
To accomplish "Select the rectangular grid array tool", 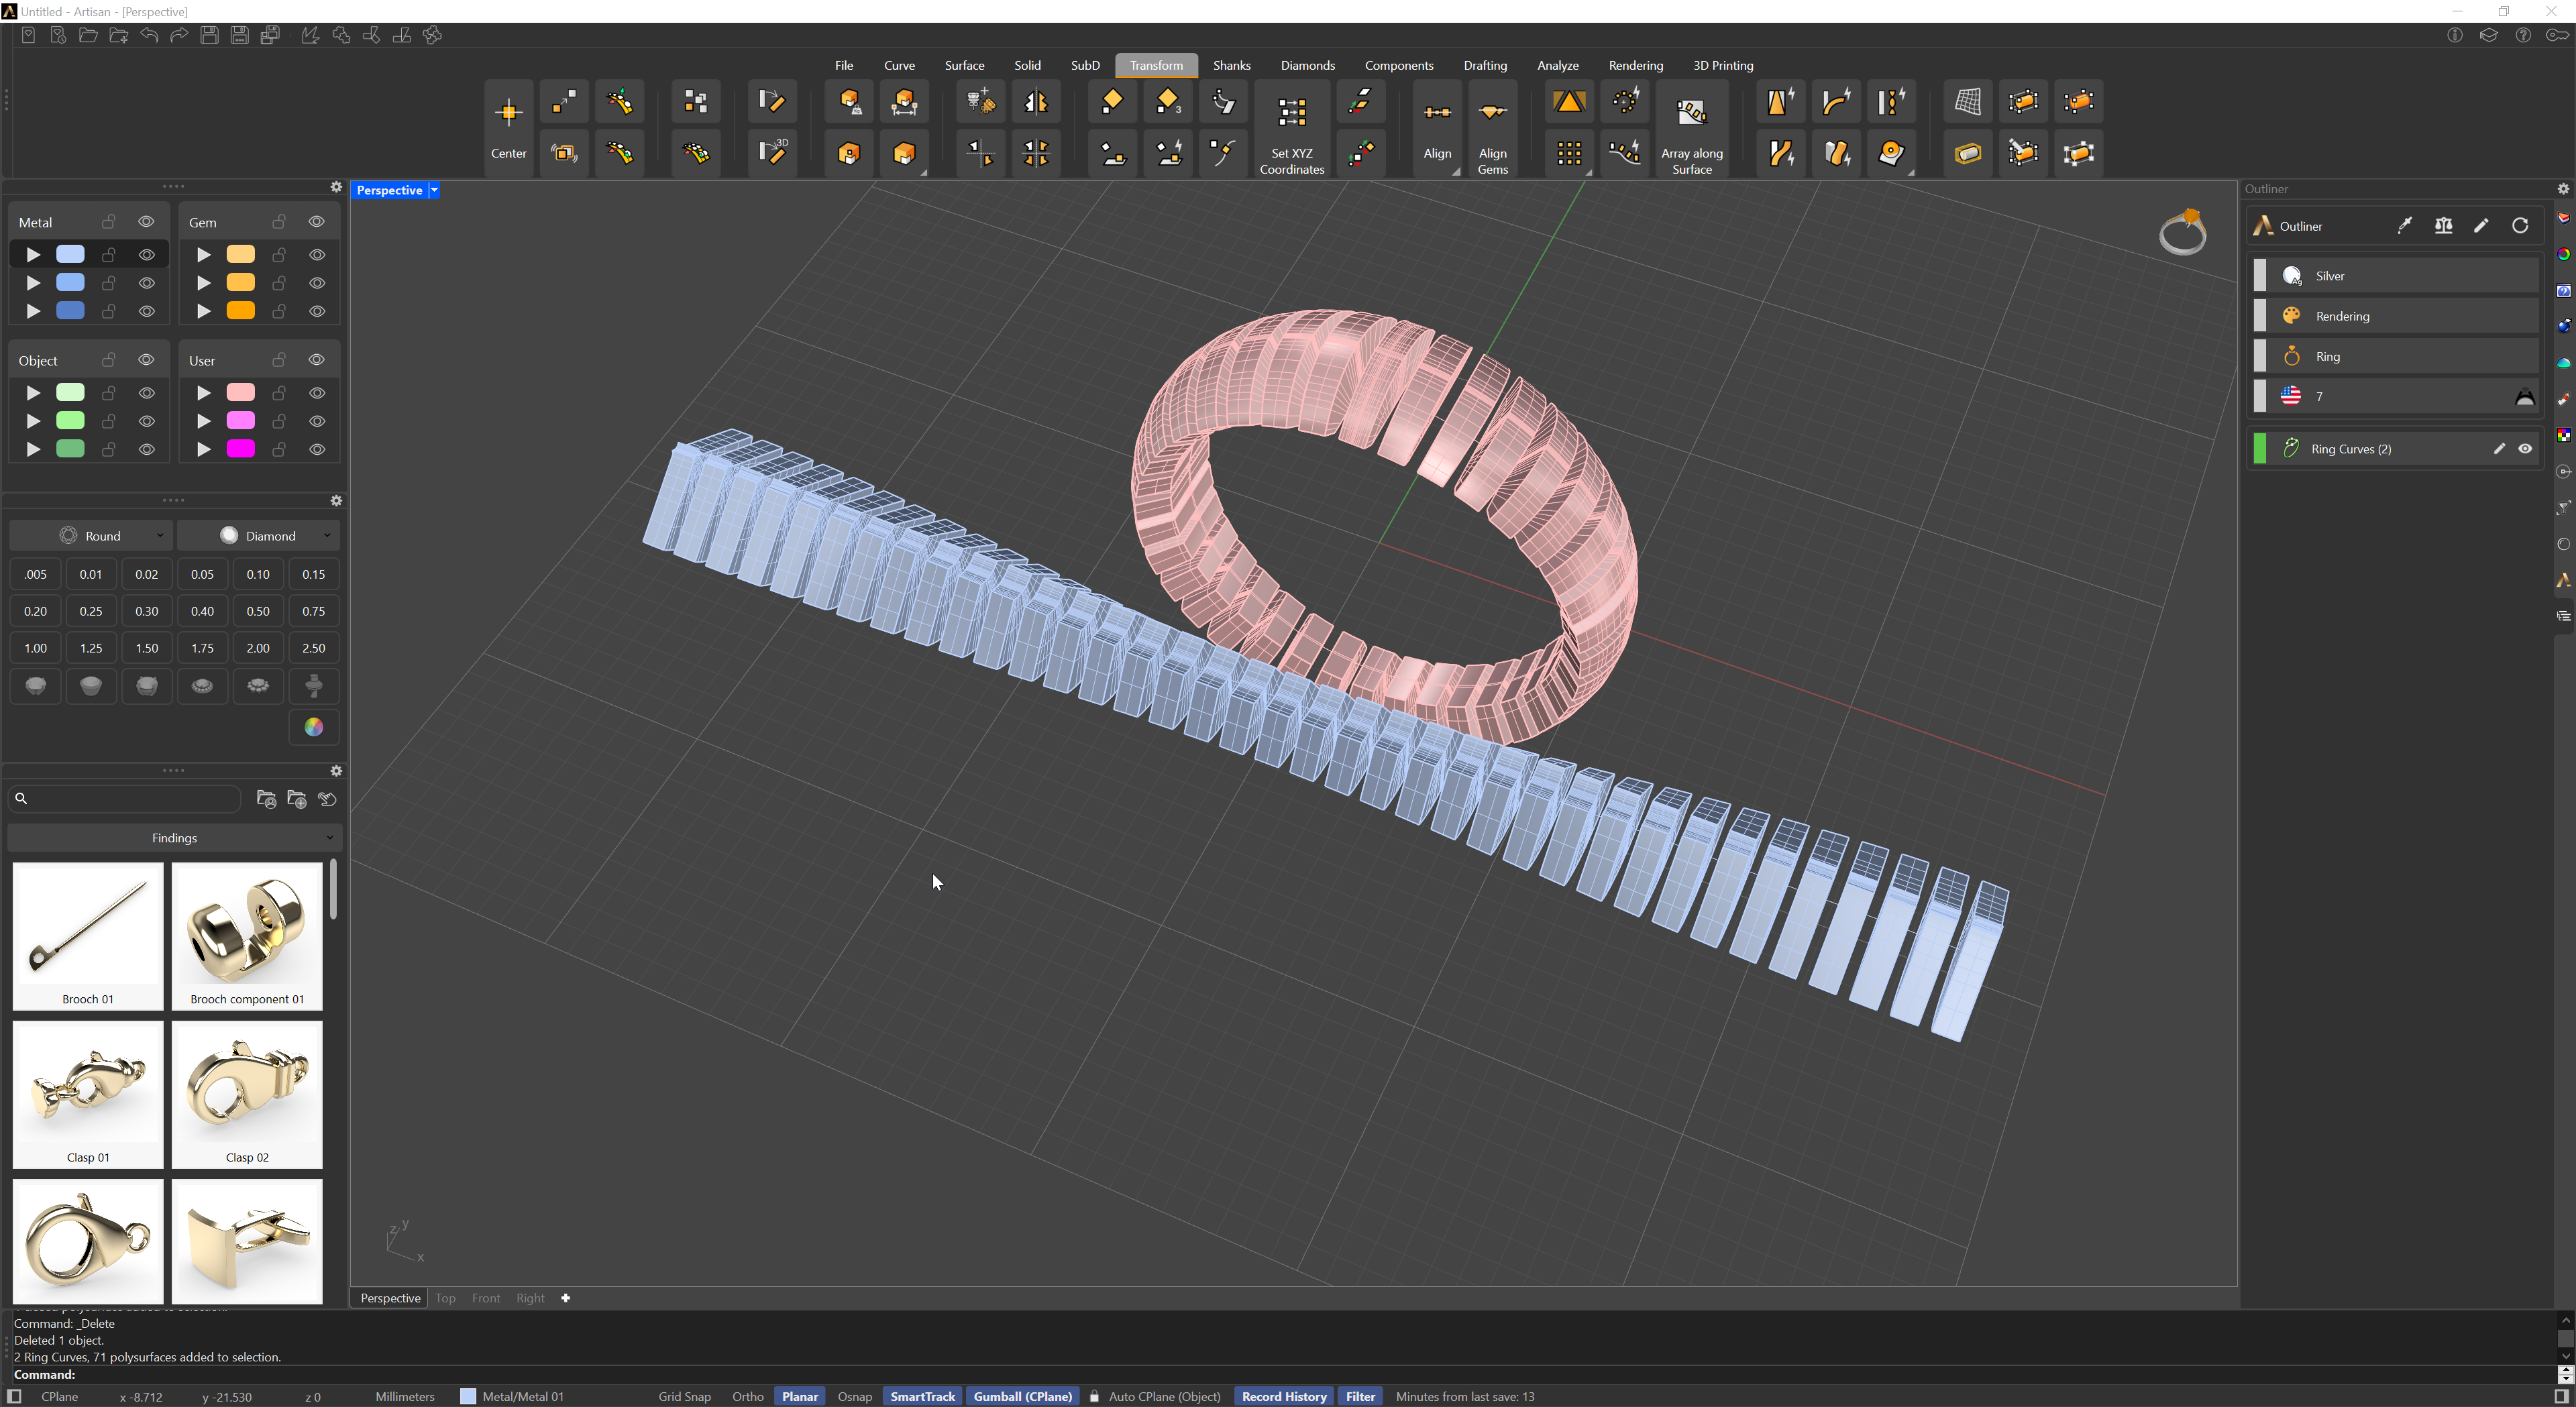I will tap(1569, 153).
